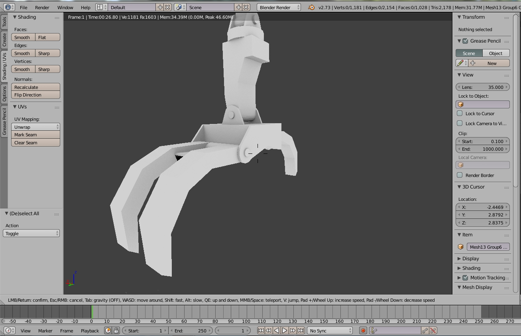Screen dimensions: 521x336
Task: Collapse the Shading tool panel
Action: click(x=15, y=17)
